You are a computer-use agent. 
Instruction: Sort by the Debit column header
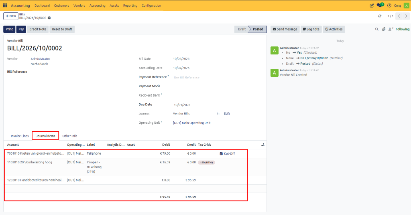point(166,145)
